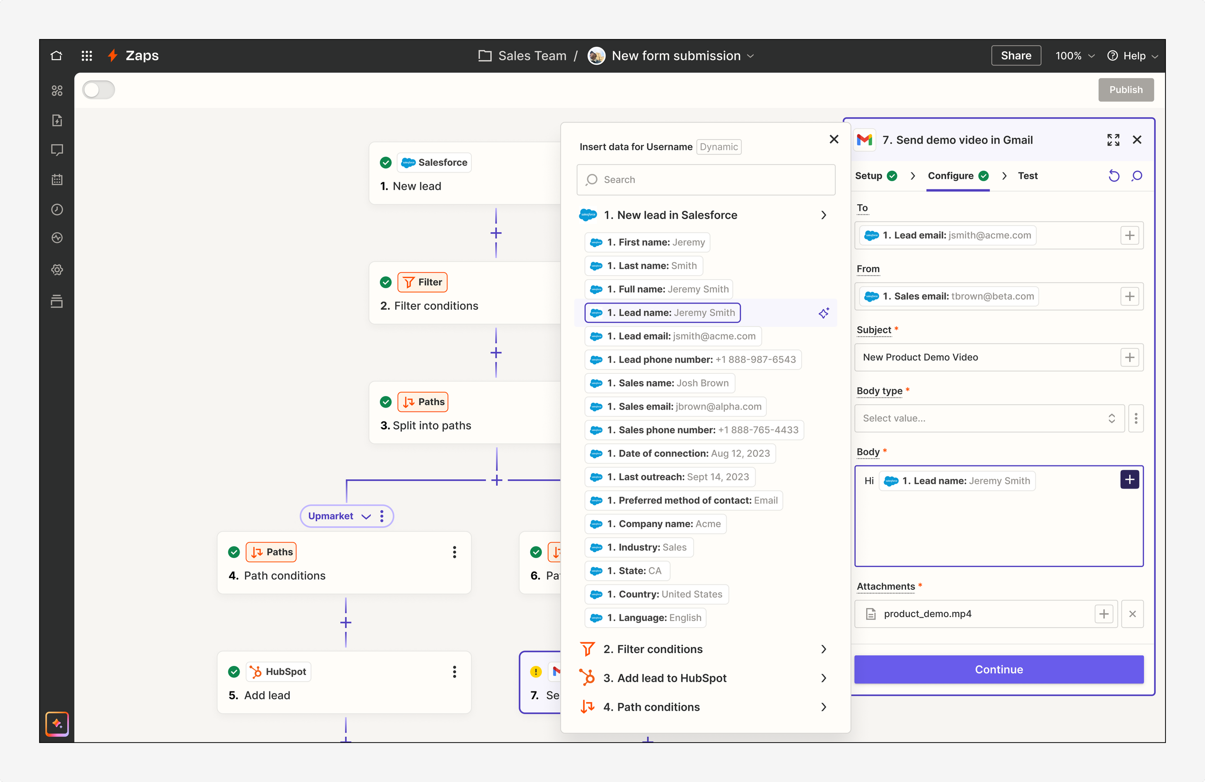Remove the product_demo.mp4 attachment
This screenshot has height=782, width=1205.
tap(1132, 614)
